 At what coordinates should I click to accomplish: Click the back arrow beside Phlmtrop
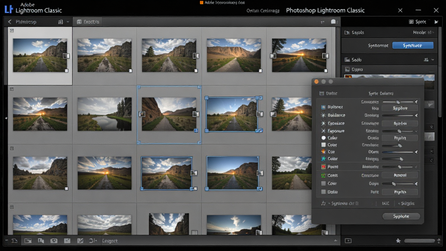(10, 22)
